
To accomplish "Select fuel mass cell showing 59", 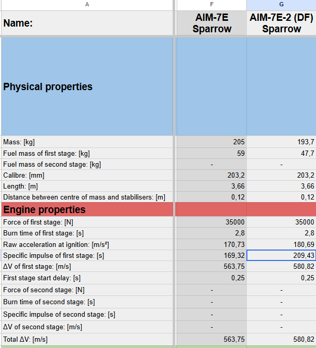I will pos(212,153).
